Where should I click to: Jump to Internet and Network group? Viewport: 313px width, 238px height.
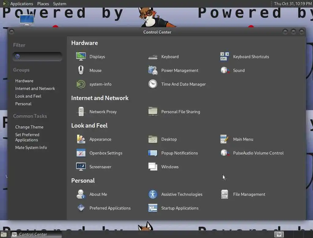click(35, 88)
